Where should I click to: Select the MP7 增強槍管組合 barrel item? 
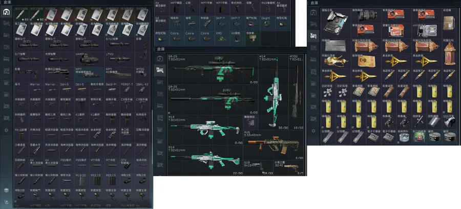pos(90,74)
